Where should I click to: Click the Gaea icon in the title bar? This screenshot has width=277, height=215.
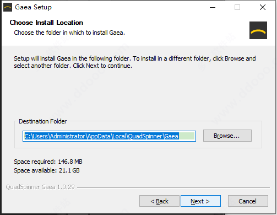[8, 7]
